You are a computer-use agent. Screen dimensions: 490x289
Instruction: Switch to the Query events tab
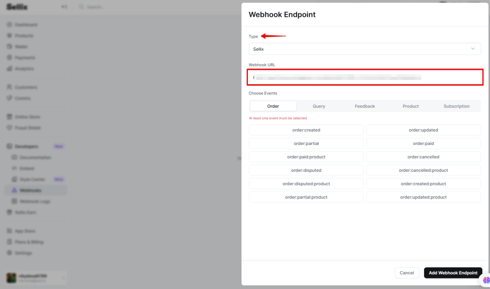click(x=319, y=106)
